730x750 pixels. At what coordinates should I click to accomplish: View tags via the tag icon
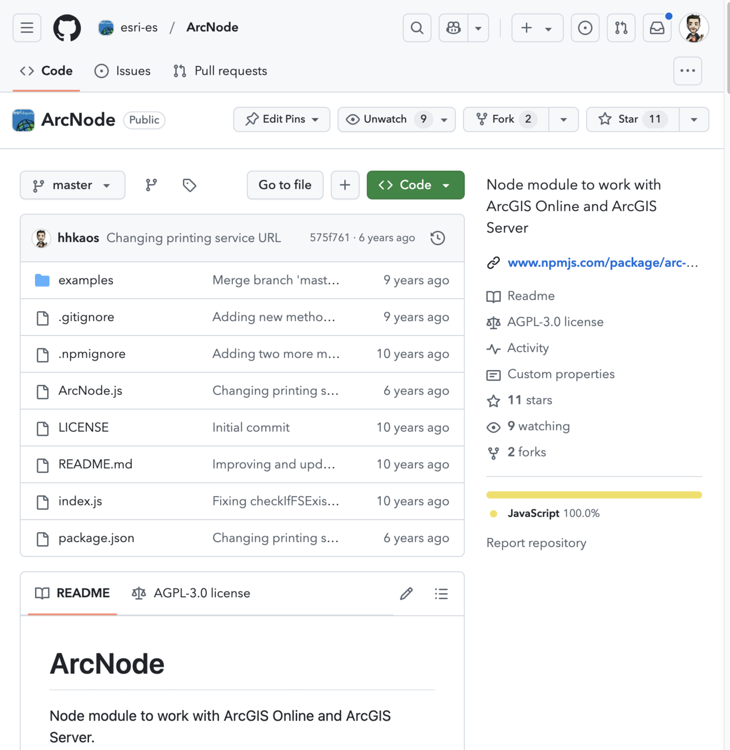pos(189,185)
